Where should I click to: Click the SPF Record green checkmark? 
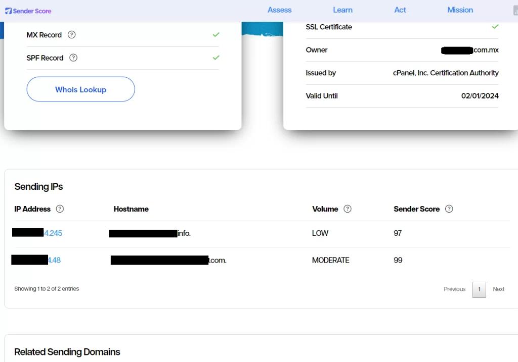216,58
